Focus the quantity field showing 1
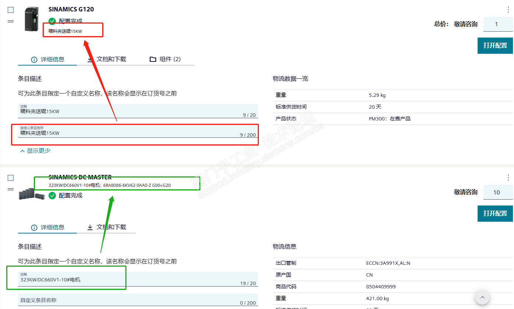Viewport: 514px width, 309px height. point(498,24)
